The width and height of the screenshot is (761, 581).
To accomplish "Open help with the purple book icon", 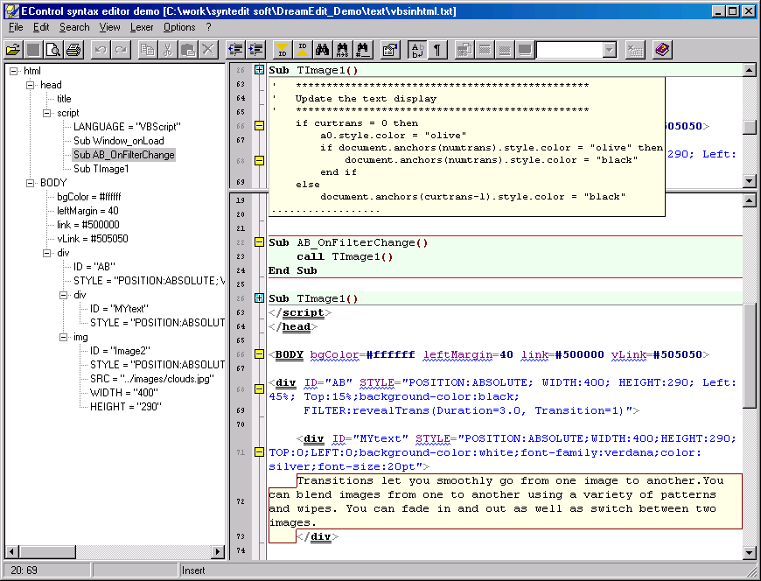I will 662,50.
